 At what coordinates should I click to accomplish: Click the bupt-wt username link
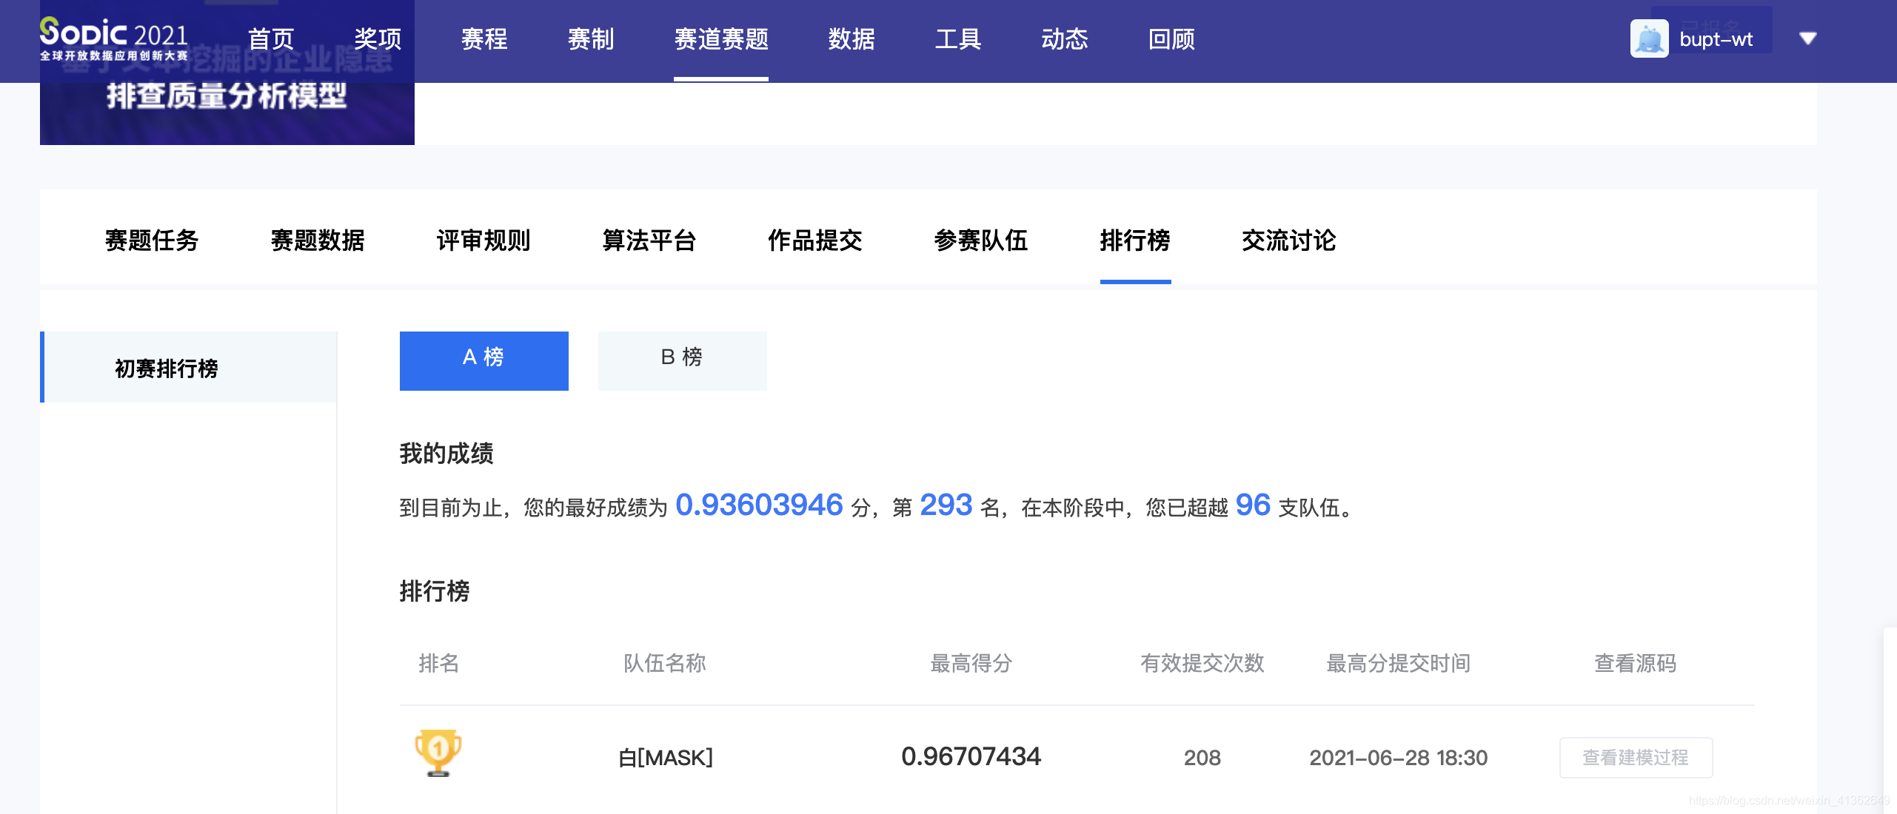[x=1716, y=39]
